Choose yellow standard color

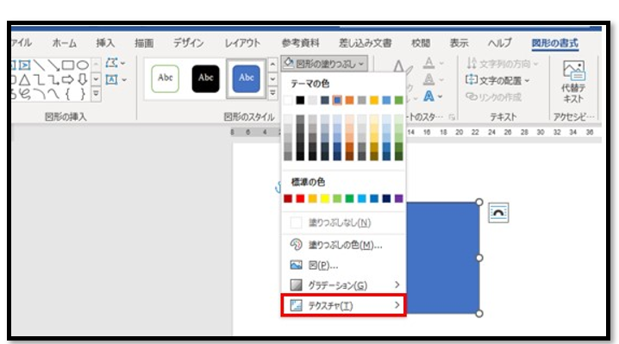coord(325,198)
